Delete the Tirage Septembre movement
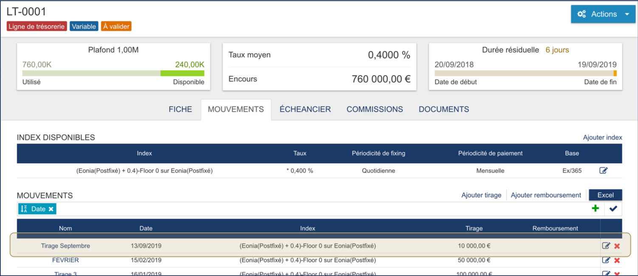Screen dimensions: 638x276 coord(617,246)
